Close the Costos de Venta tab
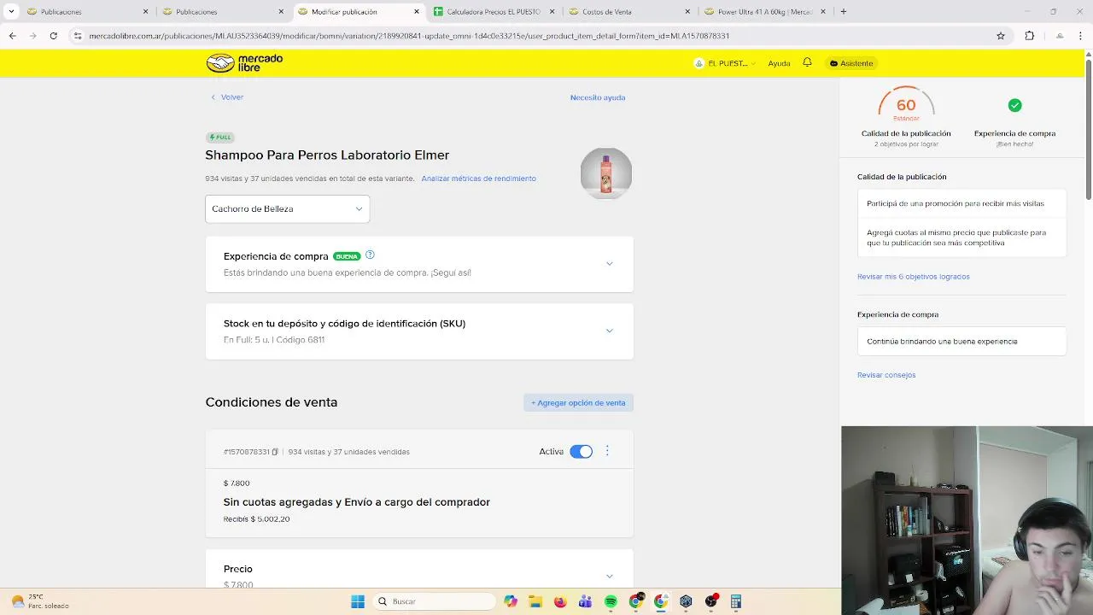The width and height of the screenshot is (1093, 615). click(687, 12)
